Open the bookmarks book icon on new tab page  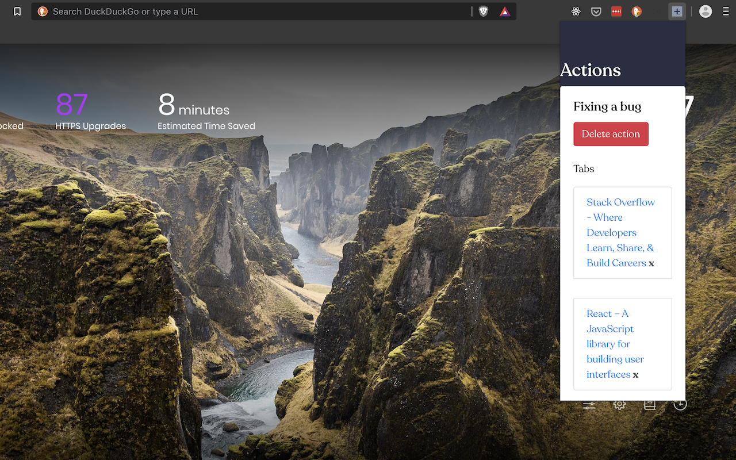[x=650, y=405]
